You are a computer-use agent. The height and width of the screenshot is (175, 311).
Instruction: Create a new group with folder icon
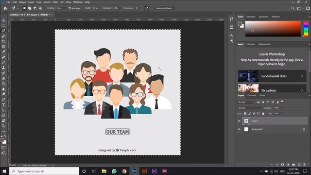click(x=294, y=165)
